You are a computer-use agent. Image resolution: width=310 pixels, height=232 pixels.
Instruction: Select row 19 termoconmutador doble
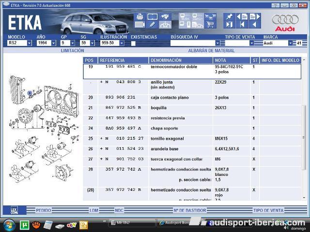(192, 71)
